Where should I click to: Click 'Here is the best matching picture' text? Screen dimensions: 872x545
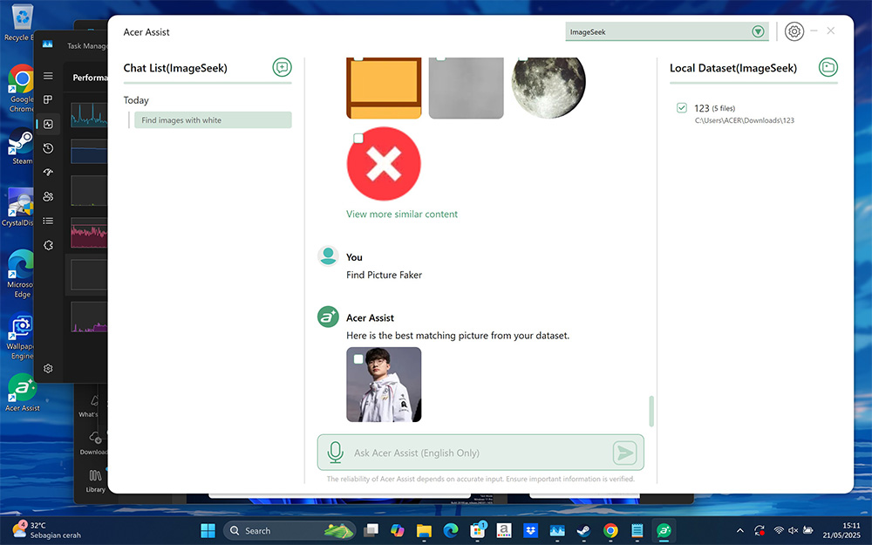[458, 336]
